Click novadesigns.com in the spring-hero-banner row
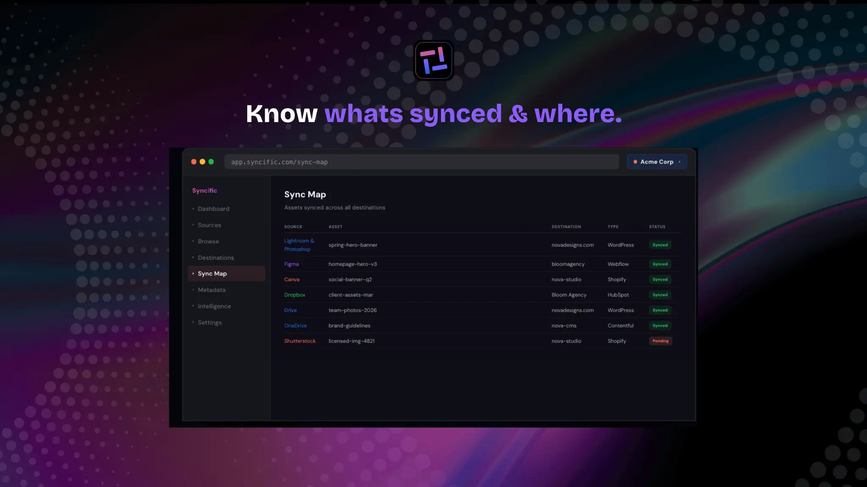Image resolution: width=867 pixels, height=487 pixels. pyautogui.click(x=572, y=245)
